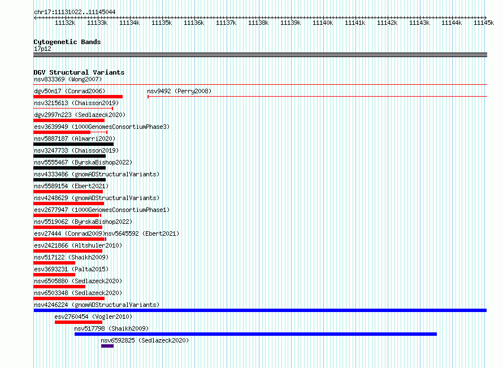Click the red line of nsv9492 (Perry2008)
The height and width of the screenshot is (368, 503).
317,96
